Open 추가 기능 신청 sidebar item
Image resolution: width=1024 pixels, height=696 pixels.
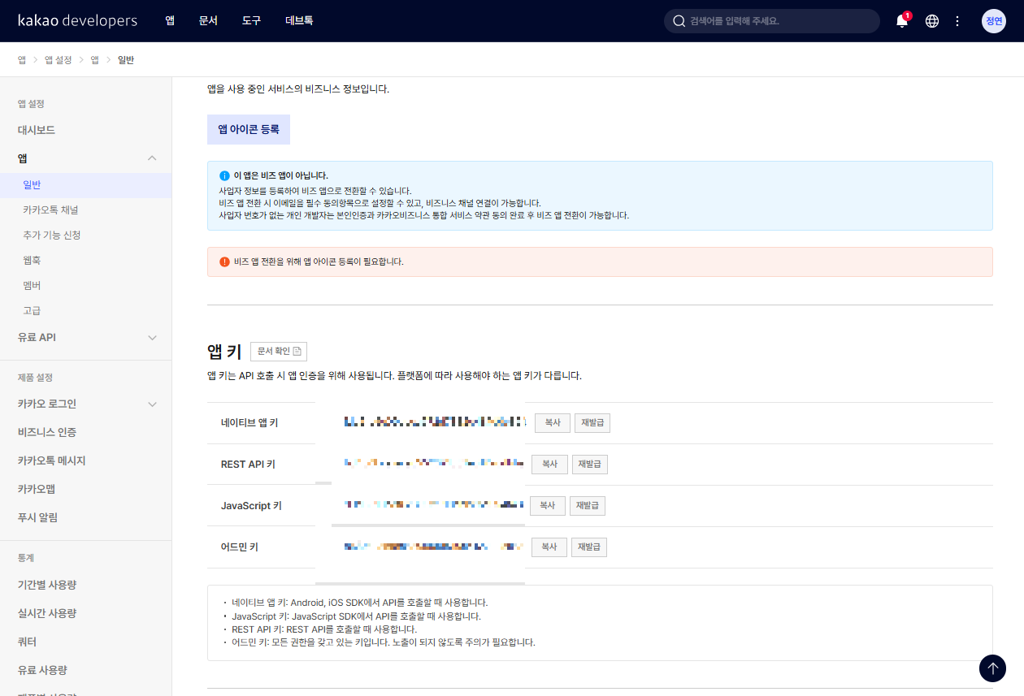point(52,236)
